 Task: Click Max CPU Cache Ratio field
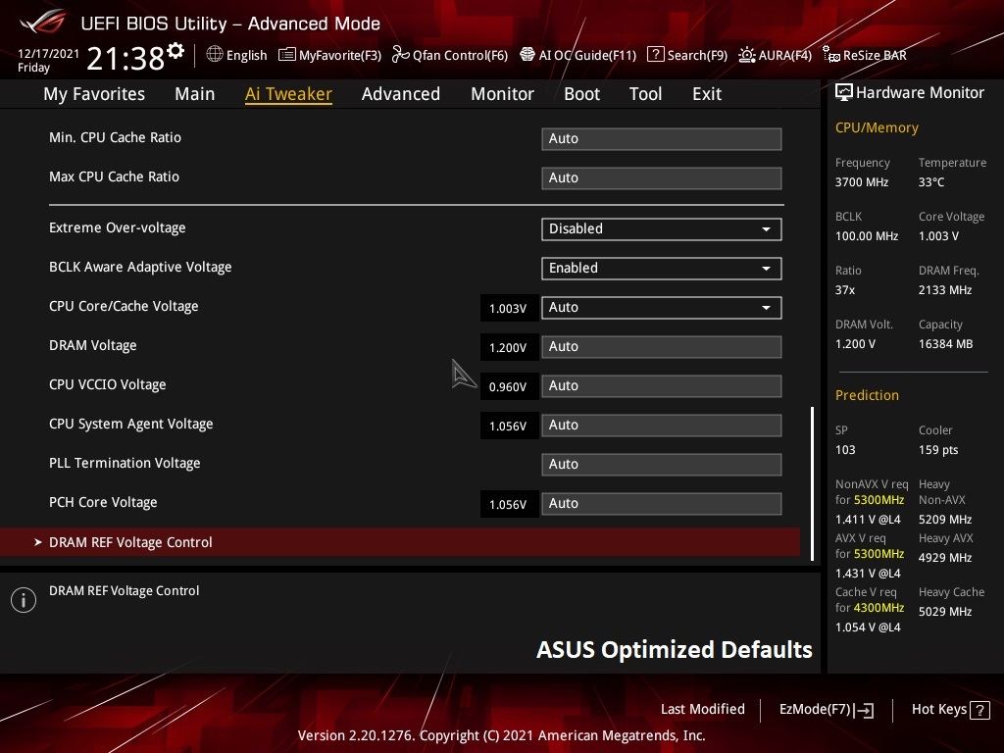(662, 178)
